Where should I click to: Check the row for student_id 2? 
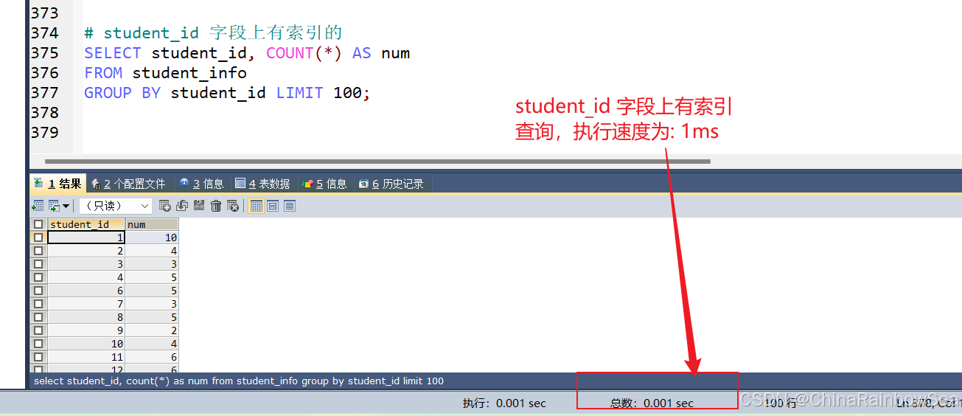pos(38,251)
